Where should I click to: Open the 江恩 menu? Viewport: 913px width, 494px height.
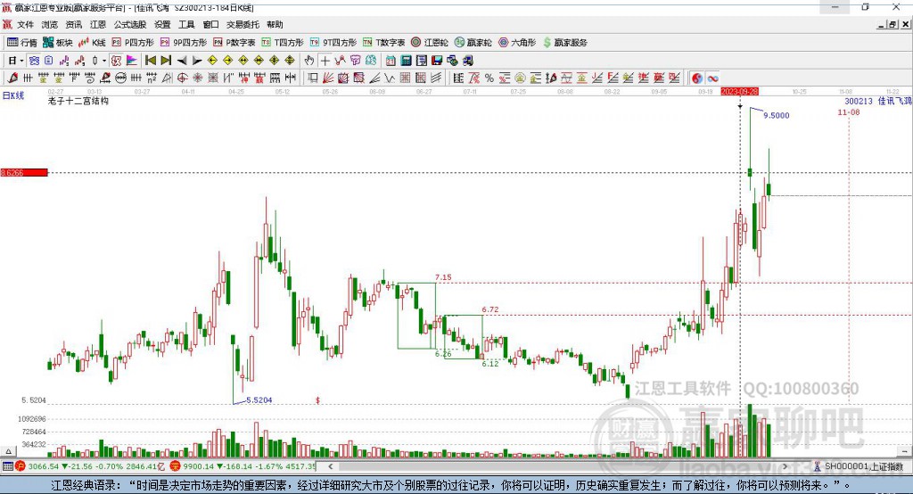[x=98, y=24]
